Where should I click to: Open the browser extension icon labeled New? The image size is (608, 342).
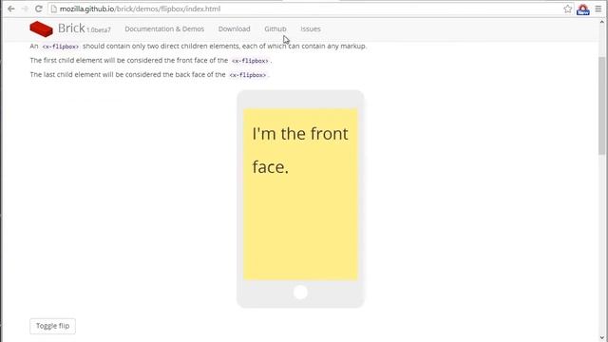583,9
